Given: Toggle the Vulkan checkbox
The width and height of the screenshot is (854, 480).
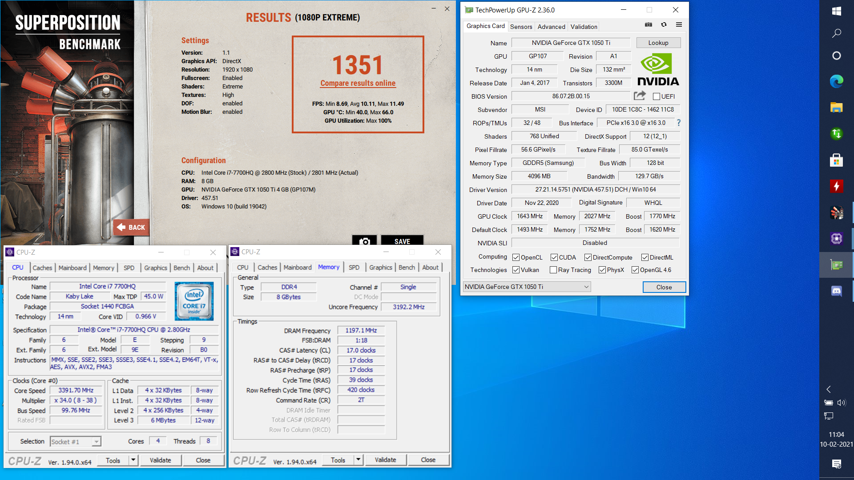Looking at the screenshot, I should 516,270.
